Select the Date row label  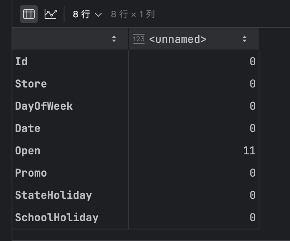pos(28,128)
